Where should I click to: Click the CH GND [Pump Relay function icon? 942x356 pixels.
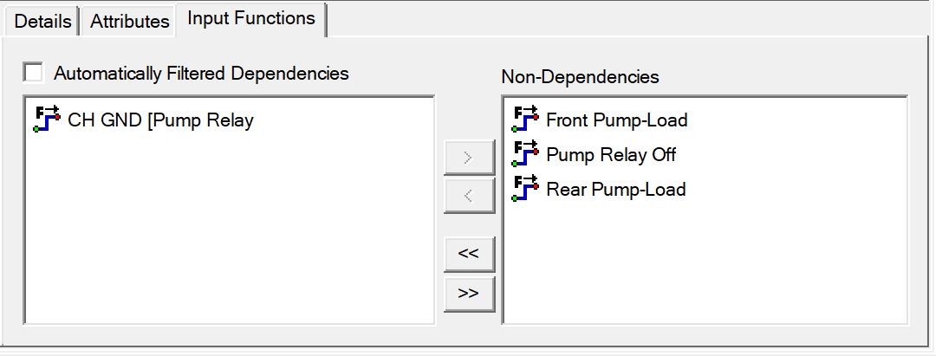click(46, 120)
